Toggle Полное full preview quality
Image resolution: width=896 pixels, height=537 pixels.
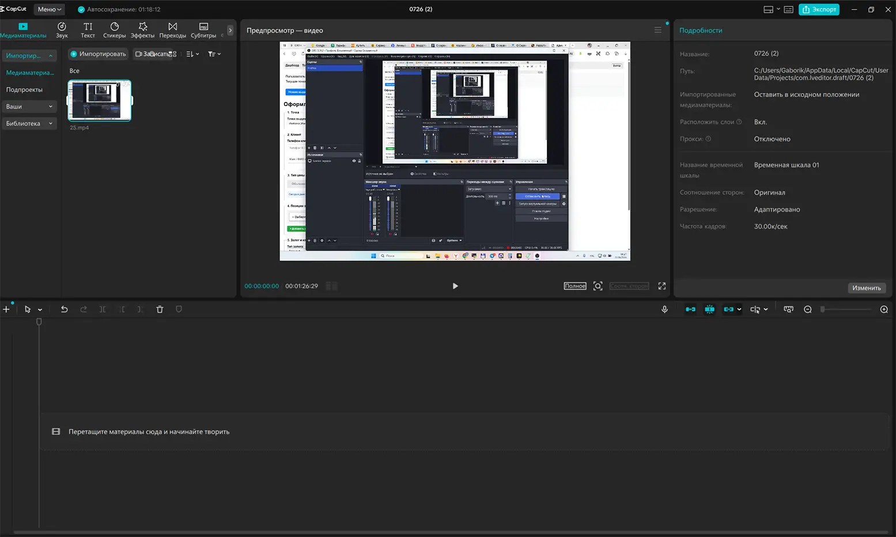575,286
